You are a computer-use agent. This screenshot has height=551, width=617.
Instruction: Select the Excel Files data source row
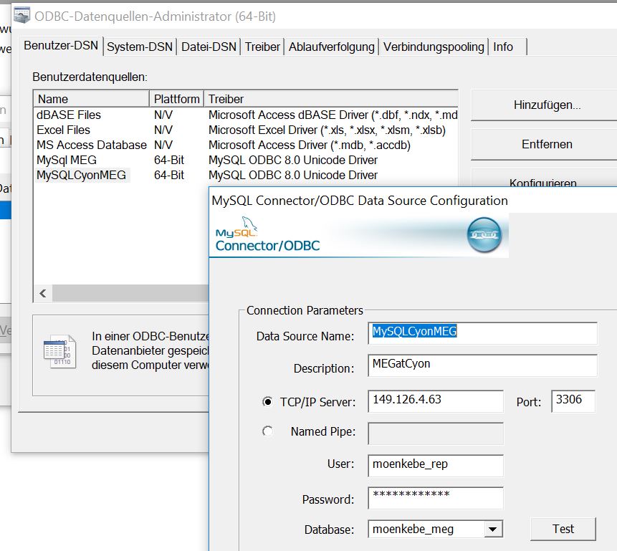tap(64, 130)
